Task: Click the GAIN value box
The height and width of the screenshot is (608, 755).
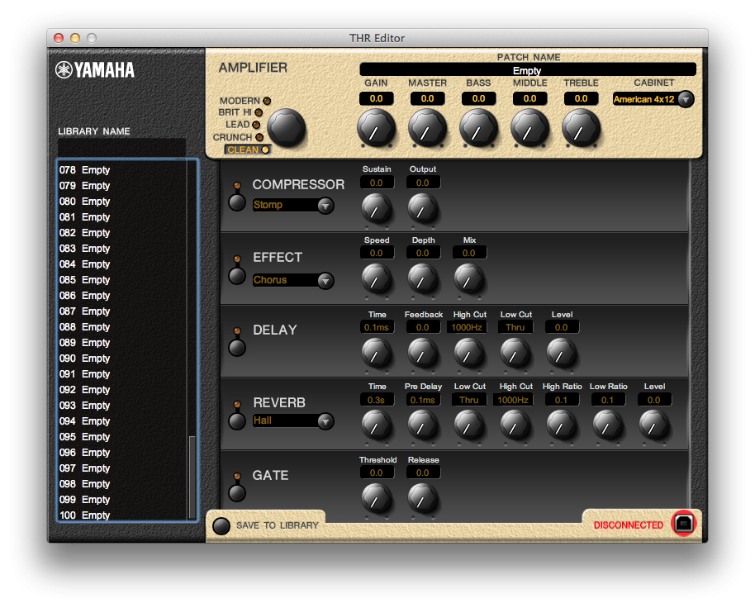Action: [376, 98]
